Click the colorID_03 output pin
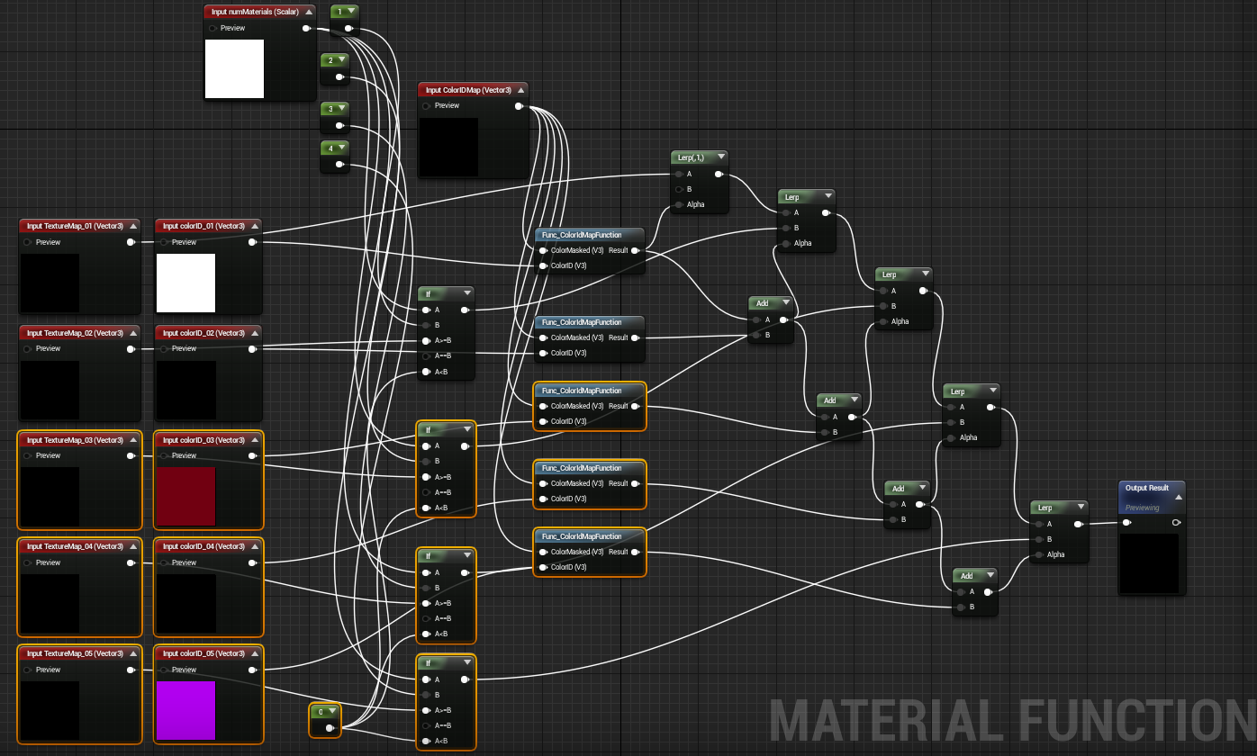The image size is (1257, 756). (x=252, y=455)
